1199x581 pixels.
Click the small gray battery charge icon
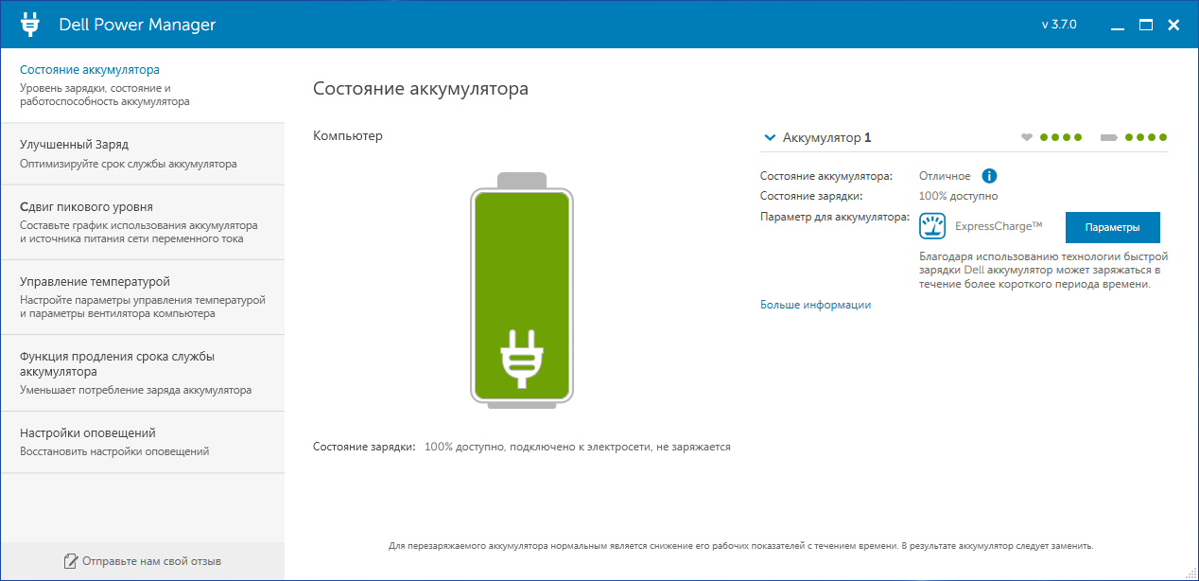coord(1109,137)
